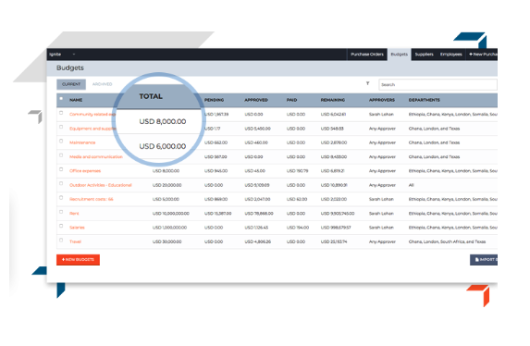
Task: Click total 'USD 20,000.00' in Outdoor Activities row
Action: coord(167,185)
